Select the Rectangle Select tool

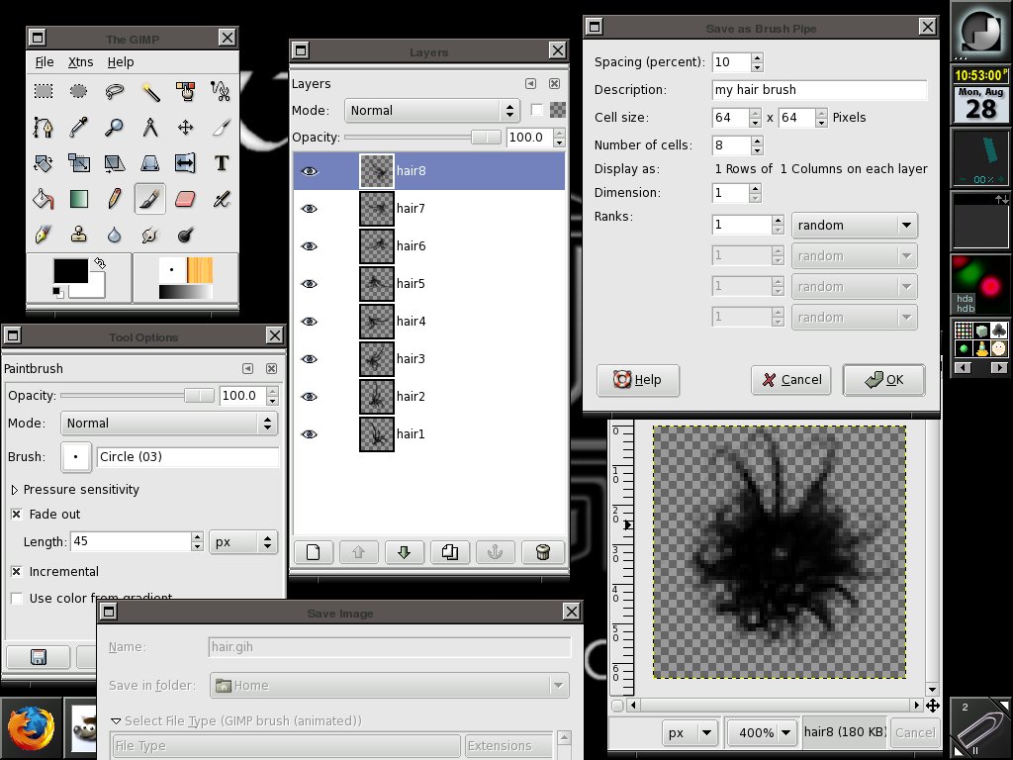point(44,91)
